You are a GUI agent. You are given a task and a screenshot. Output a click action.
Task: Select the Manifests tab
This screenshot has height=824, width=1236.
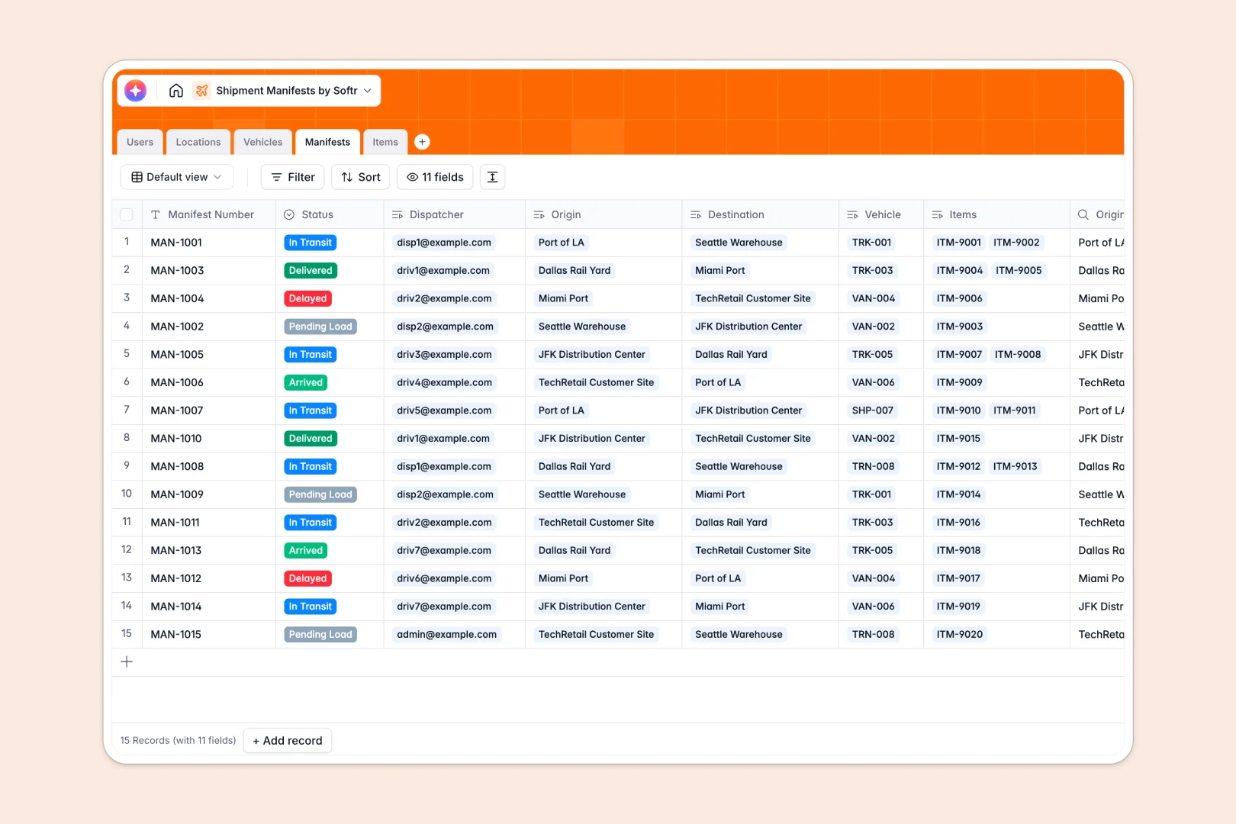pyautogui.click(x=327, y=142)
